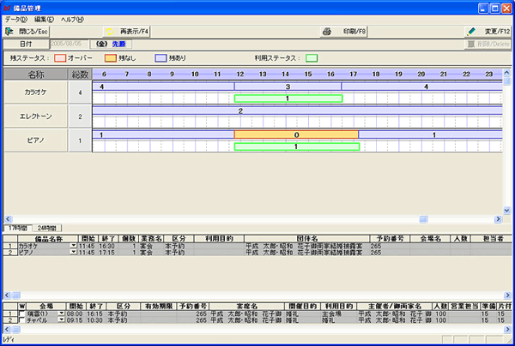Open the ピアノ equipment name dropdown
The height and width of the screenshot is (346, 515).
point(74,251)
